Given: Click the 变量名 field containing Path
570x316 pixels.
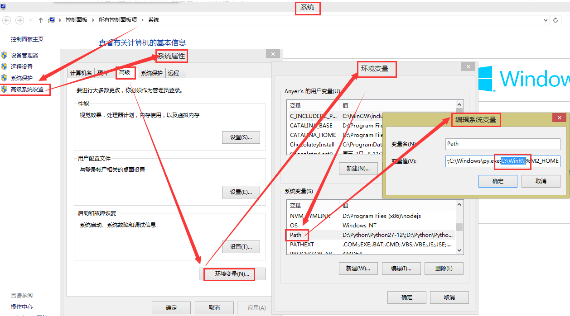Looking at the screenshot, I should pyautogui.click(x=503, y=144).
